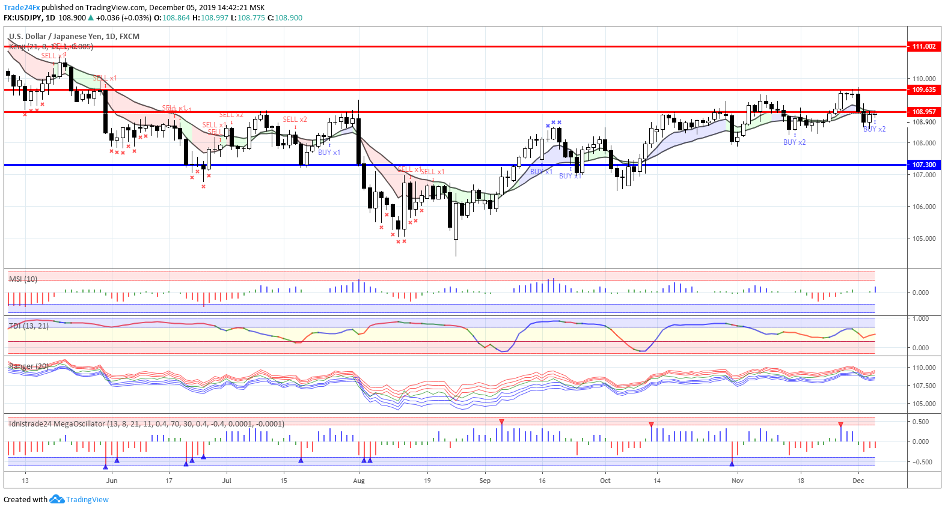Click the high value in header H:108.997
Screen dimensions: 945x510
210,18
